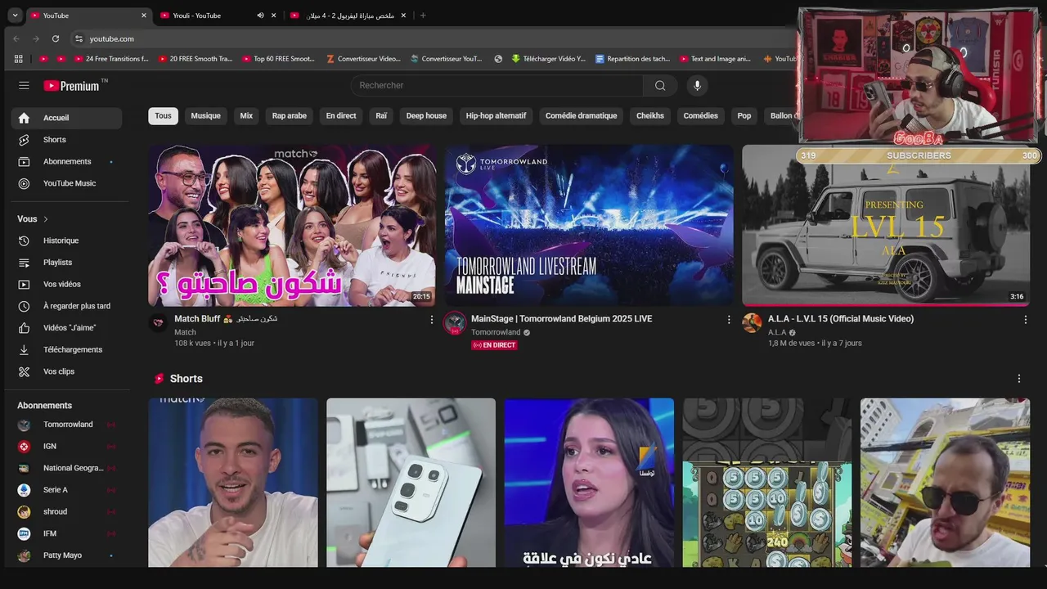This screenshot has width=1047, height=589.
Task: Open the tab search dropdown arrow
Action: point(15,16)
